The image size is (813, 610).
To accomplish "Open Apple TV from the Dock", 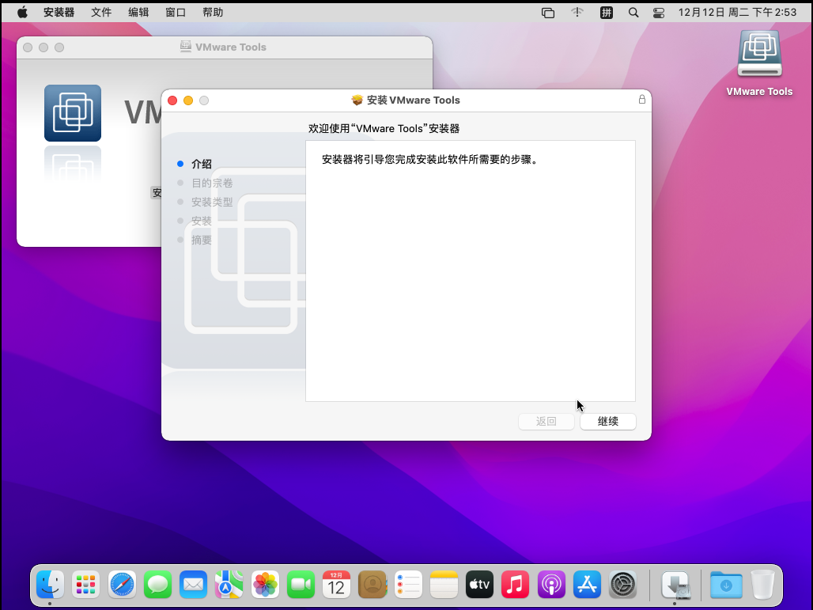I will [x=479, y=584].
